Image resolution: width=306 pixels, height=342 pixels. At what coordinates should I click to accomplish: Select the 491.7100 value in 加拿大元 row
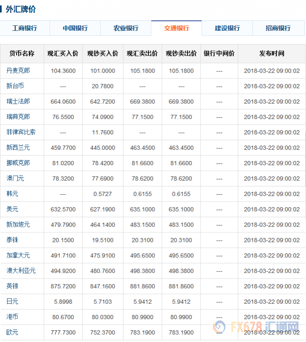point(63,256)
